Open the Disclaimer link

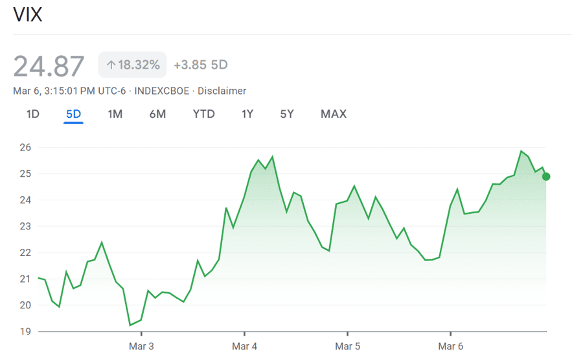coord(222,91)
